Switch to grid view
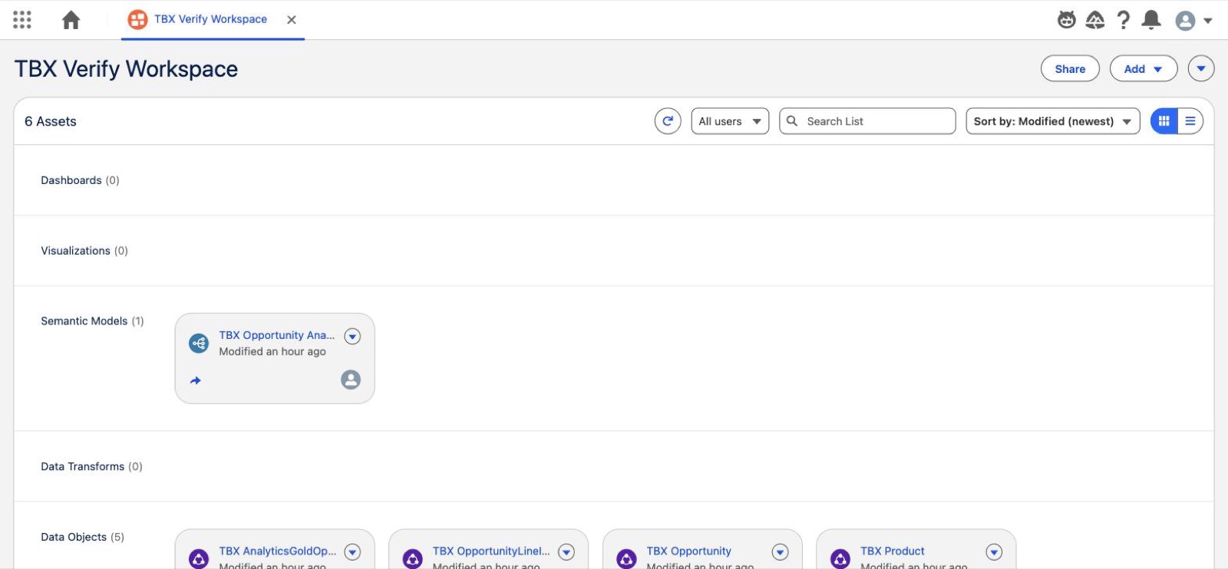Image resolution: width=1228 pixels, height=569 pixels. pyautogui.click(x=1164, y=121)
